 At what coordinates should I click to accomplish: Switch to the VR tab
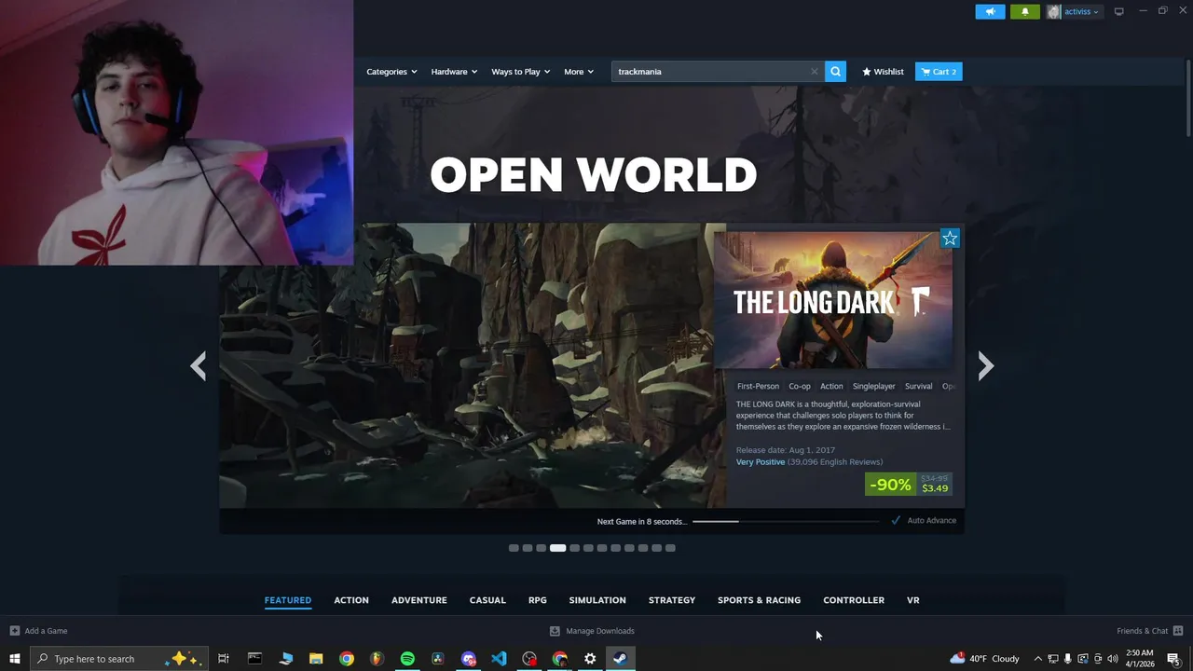point(913,600)
